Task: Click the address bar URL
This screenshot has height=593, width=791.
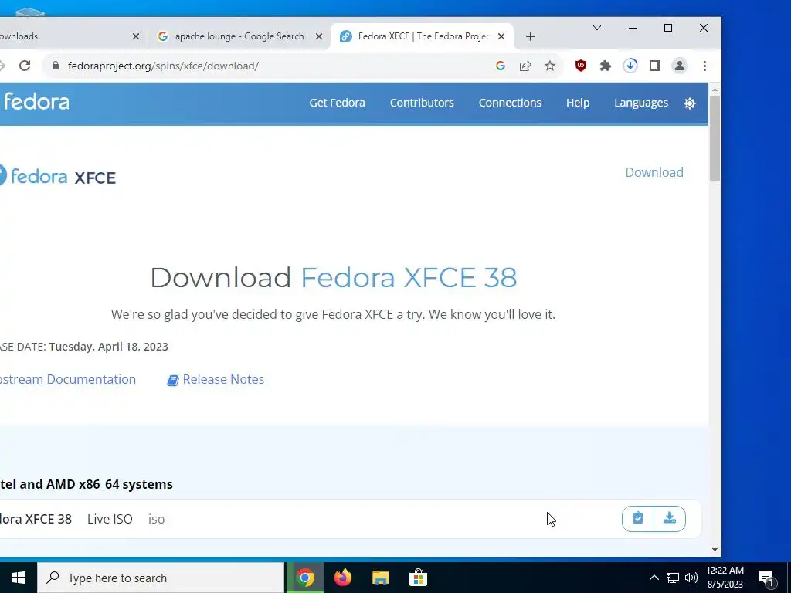Action: point(163,66)
